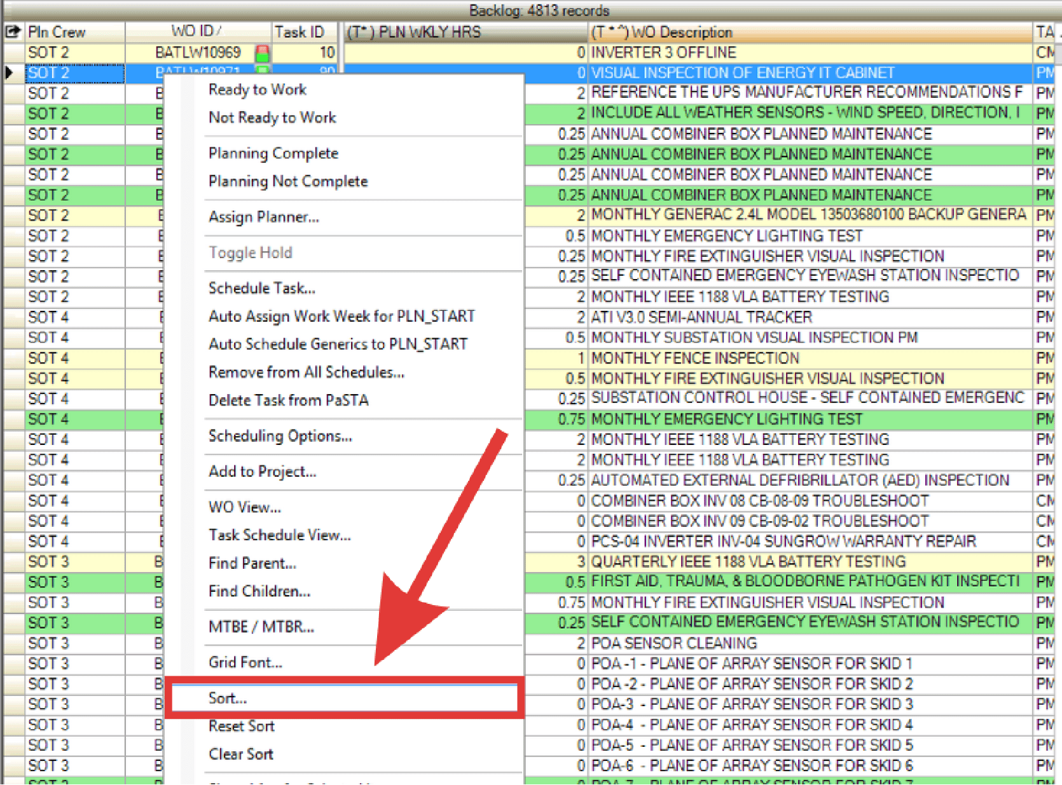This screenshot has height=785, width=1062.
Task: Click the current-row arrow marker in the row header
Action: click(x=11, y=73)
